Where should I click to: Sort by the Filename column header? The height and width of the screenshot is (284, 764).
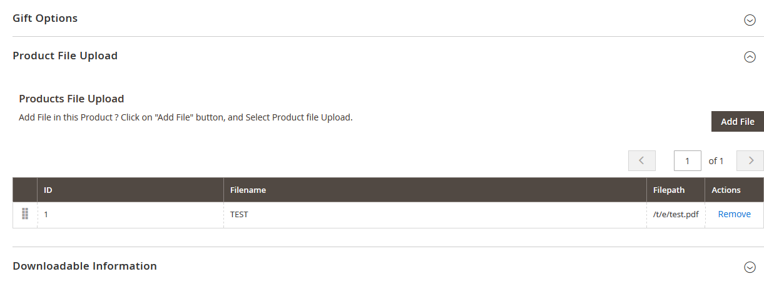248,190
